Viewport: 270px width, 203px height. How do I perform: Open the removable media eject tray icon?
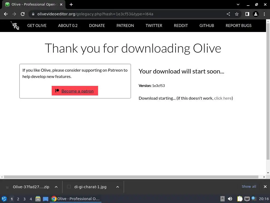[223, 199]
